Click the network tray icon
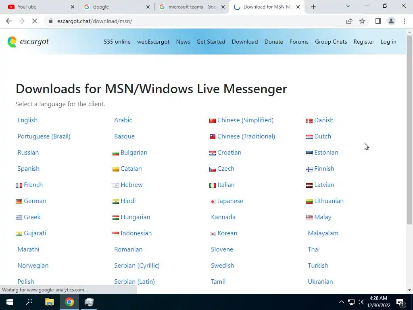The width and height of the screenshot is (413, 310). (351, 302)
